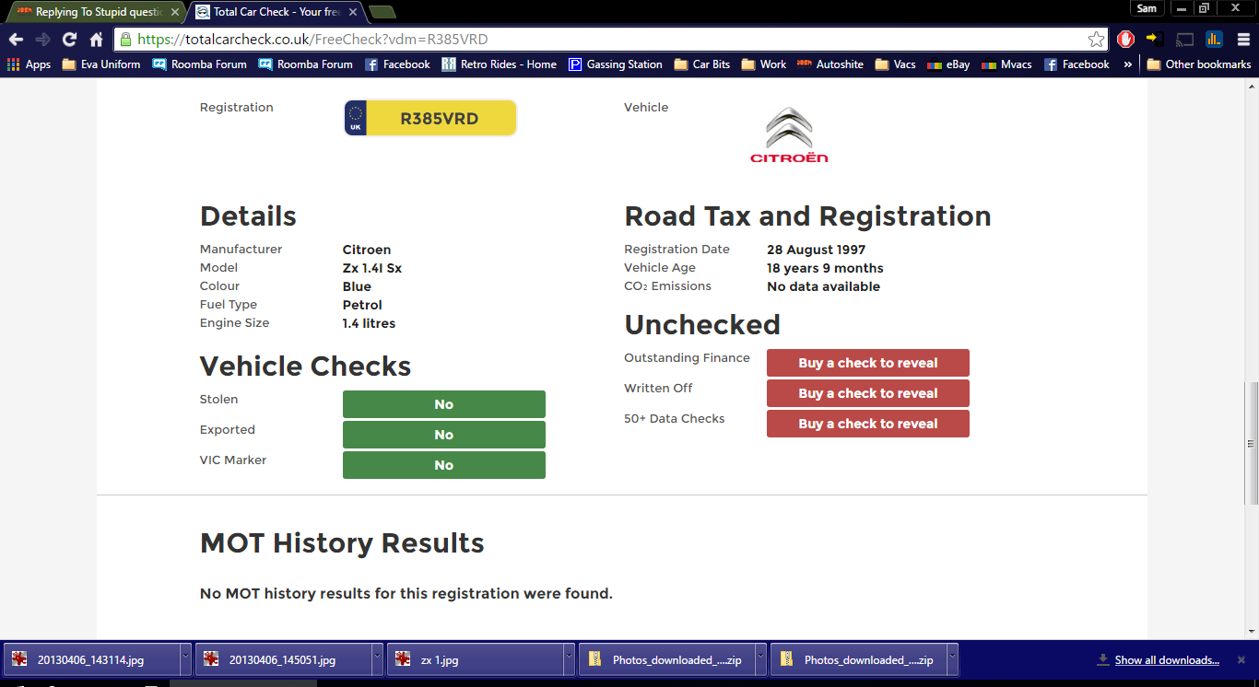The width and height of the screenshot is (1259, 687).
Task: Close the downloads bar
Action: 1241,659
